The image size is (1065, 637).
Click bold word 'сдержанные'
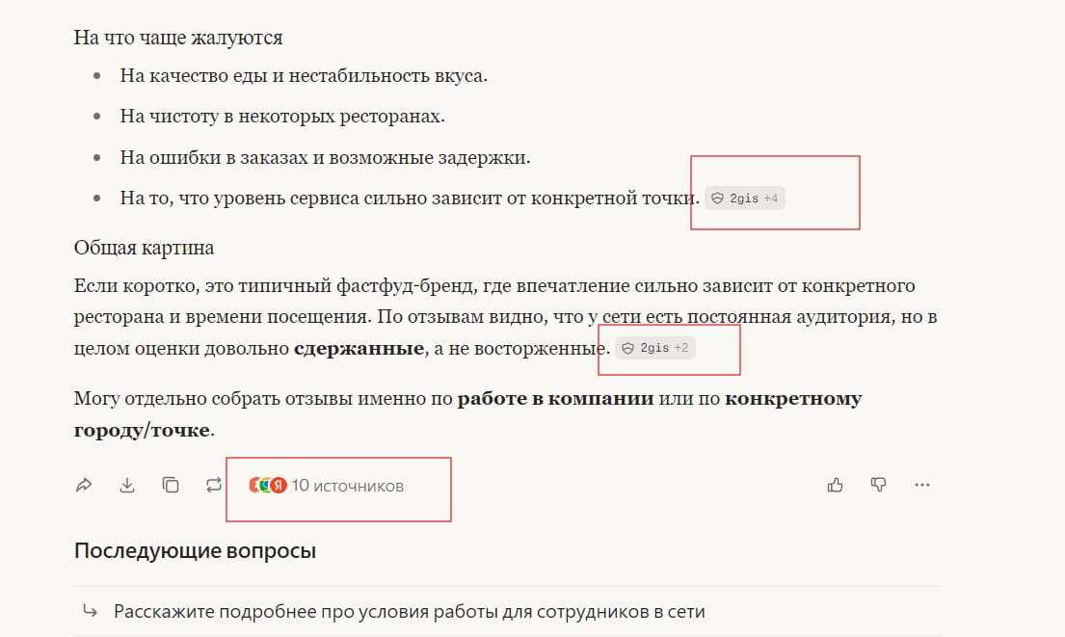click(359, 349)
